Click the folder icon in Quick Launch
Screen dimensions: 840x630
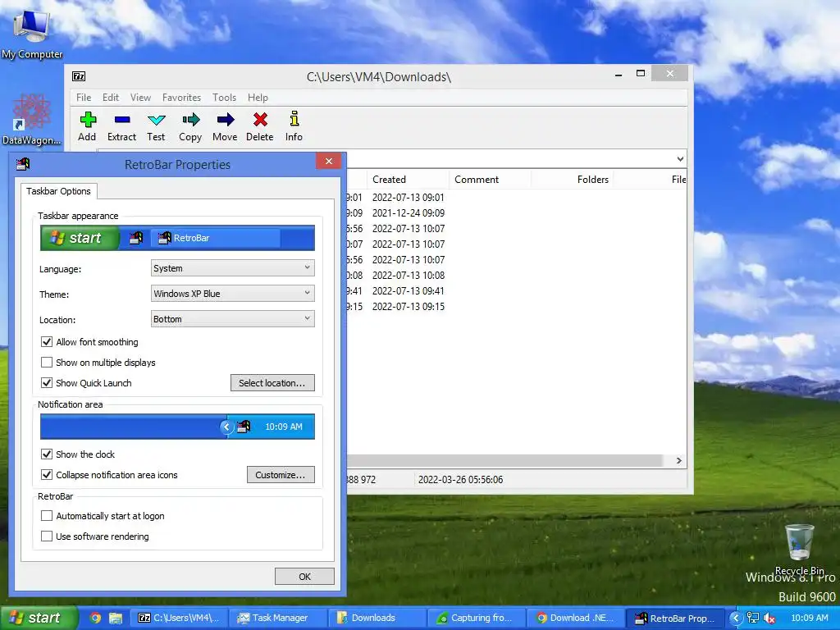click(x=116, y=618)
